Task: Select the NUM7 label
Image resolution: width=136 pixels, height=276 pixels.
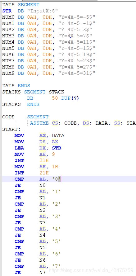Action: pos(8,61)
